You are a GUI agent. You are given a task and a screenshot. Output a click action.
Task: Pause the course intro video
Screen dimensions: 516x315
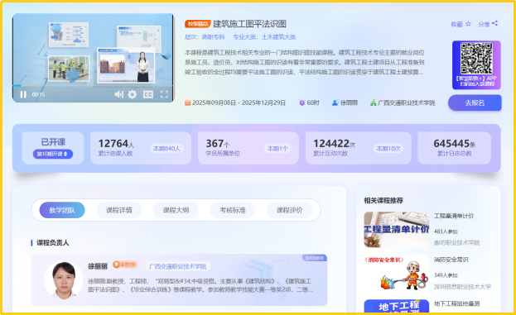(x=23, y=94)
